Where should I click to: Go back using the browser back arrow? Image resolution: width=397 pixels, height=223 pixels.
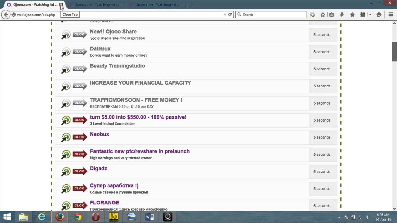(x=6, y=15)
